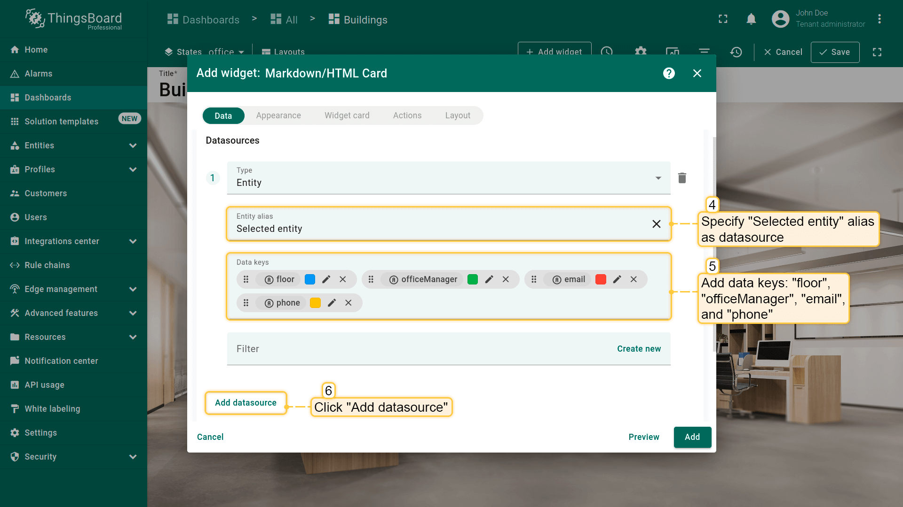Delete the first datasource with trash icon
Screen dimensions: 903x507
(682, 178)
